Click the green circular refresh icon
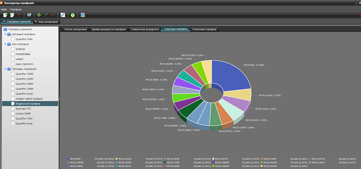The width and height of the screenshot is (361, 169). (73, 15)
